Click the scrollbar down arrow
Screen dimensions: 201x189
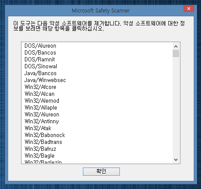(176, 159)
